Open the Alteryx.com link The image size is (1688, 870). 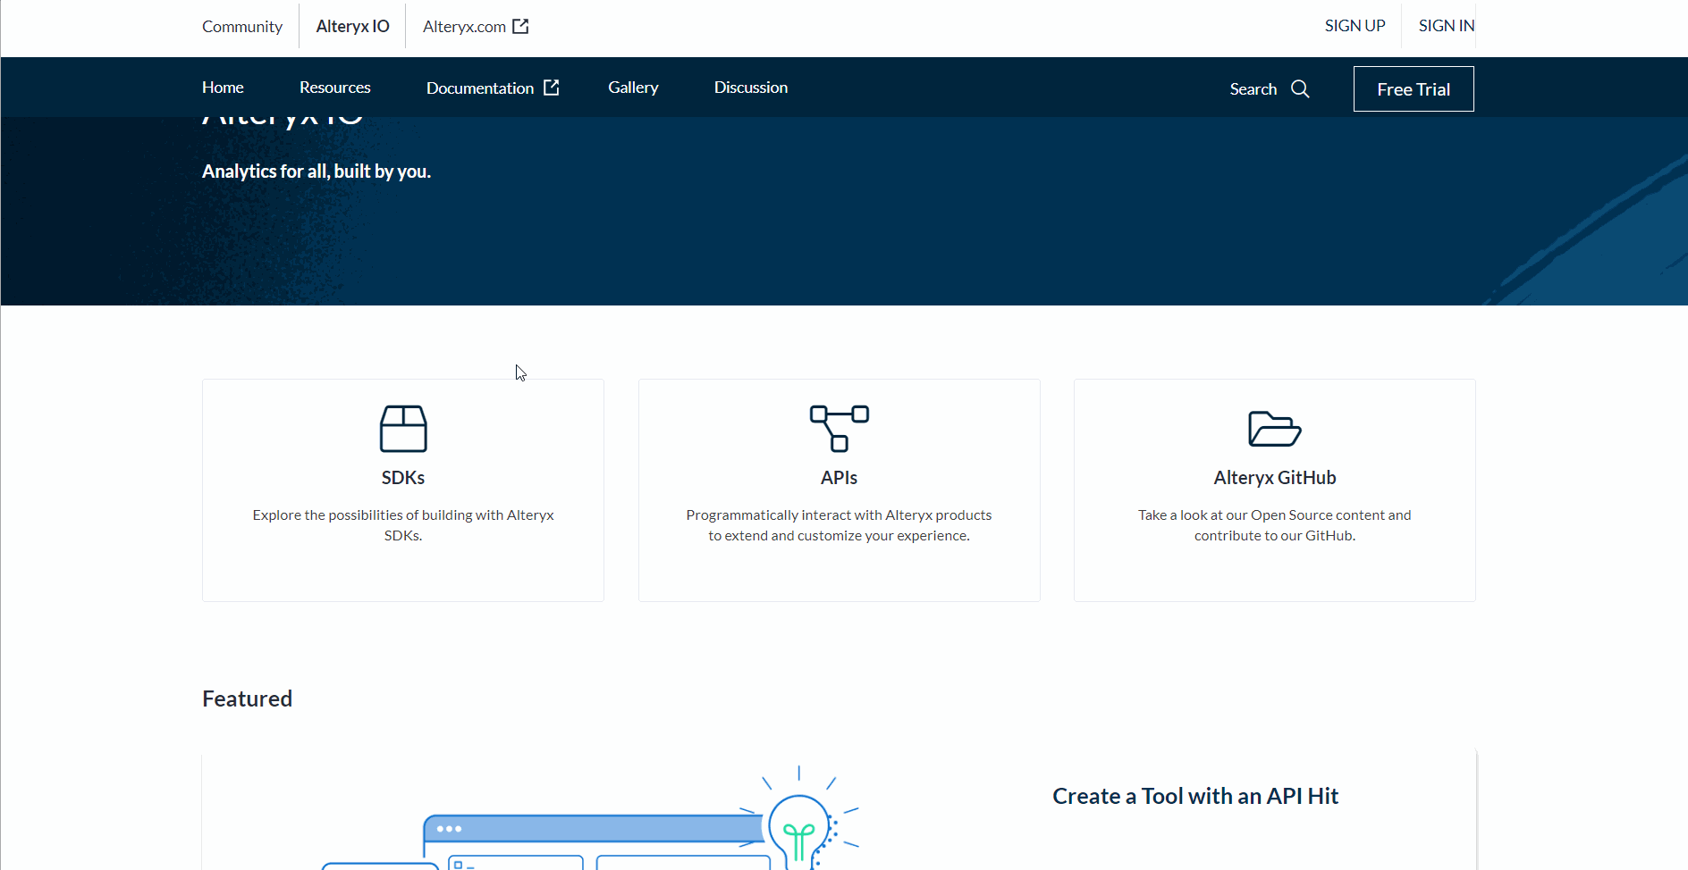point(465,27)
